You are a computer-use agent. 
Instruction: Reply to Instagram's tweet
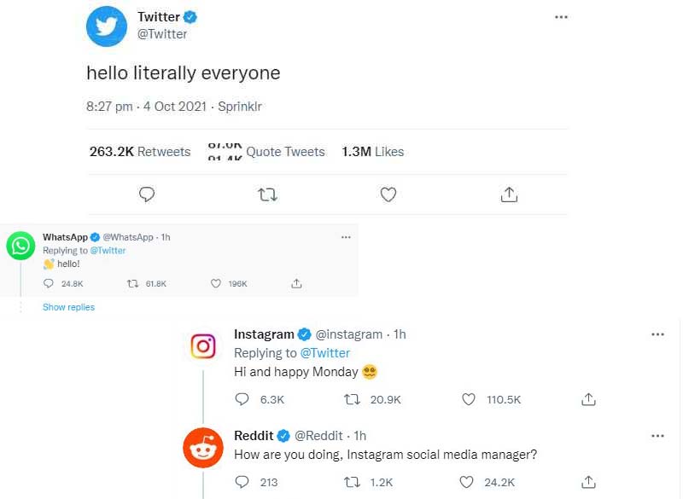click(x=242, y=399)
